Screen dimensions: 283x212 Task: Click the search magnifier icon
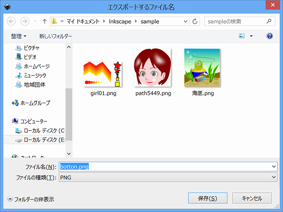pos(269,21)
